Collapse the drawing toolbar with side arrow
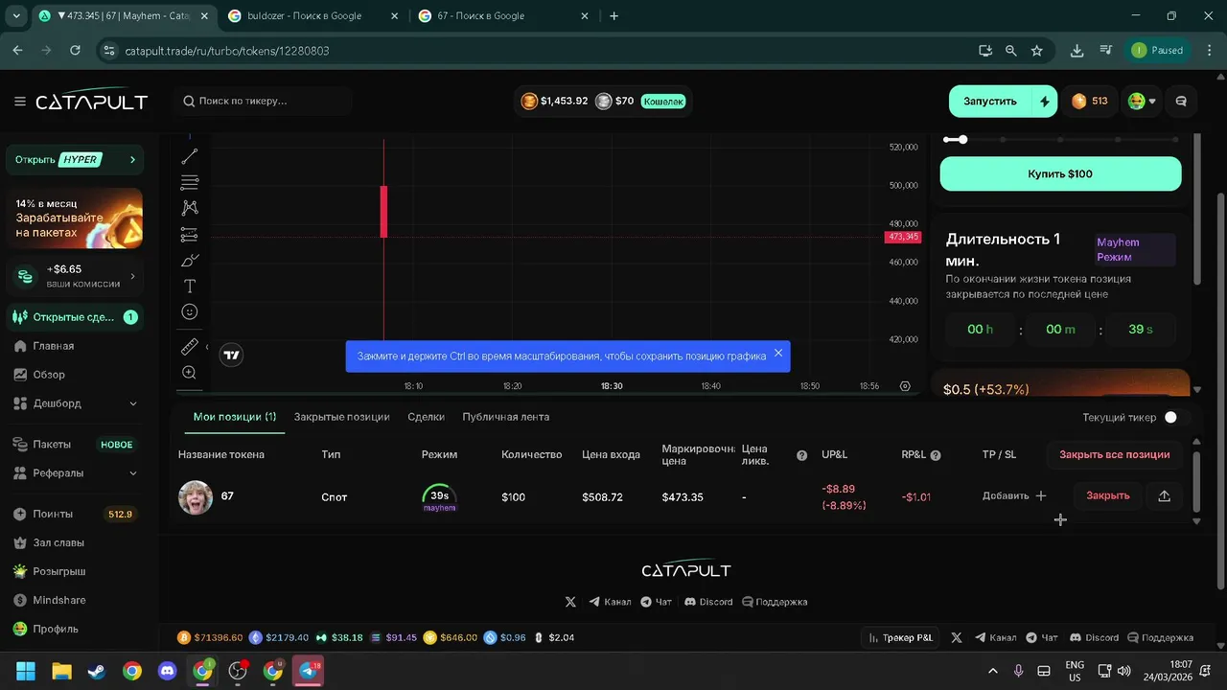1227x690 pixels. [x=207, y=348]
